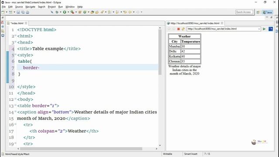Click the Writable status bar entry
This screenshot has width=279, height=157.
[167, 154]
